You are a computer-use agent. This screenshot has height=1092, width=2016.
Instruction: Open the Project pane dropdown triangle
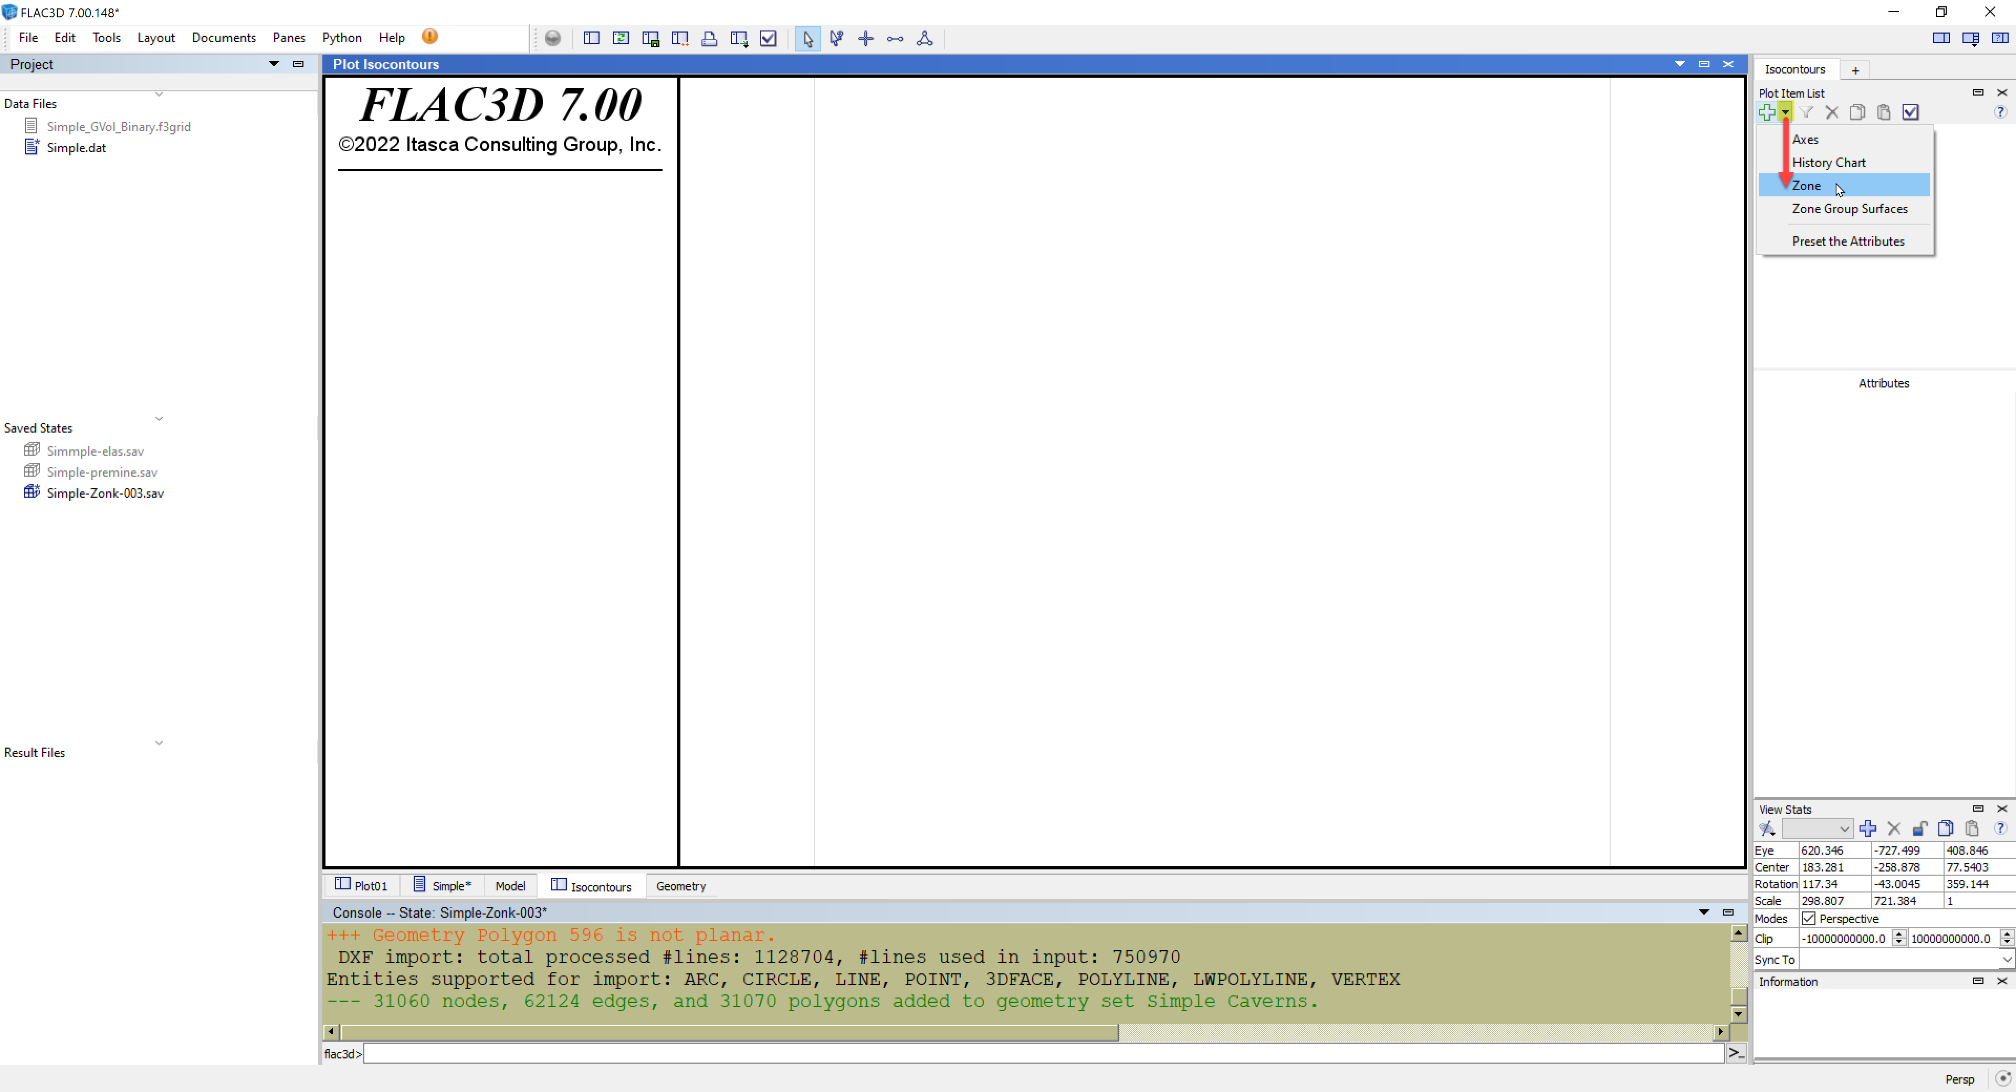click(274, 64)
